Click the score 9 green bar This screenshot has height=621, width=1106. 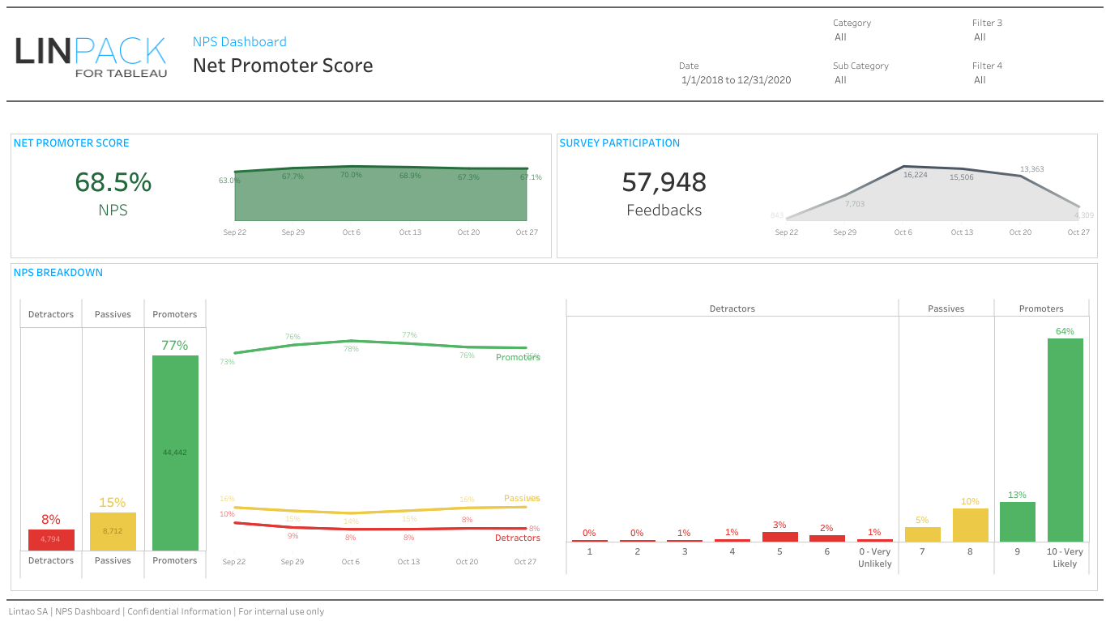(x=1017, y=521)
